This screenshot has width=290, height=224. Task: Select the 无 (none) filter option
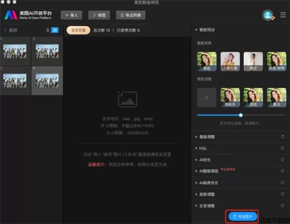(206, 97)
